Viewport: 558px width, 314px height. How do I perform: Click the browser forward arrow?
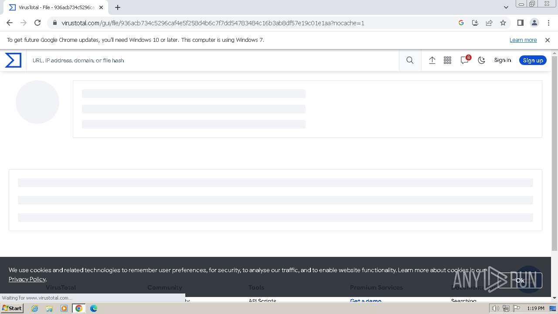[24, 23]
